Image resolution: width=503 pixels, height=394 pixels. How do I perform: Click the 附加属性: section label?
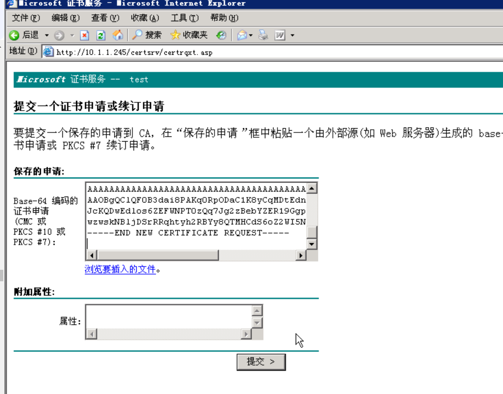(34, 292)
